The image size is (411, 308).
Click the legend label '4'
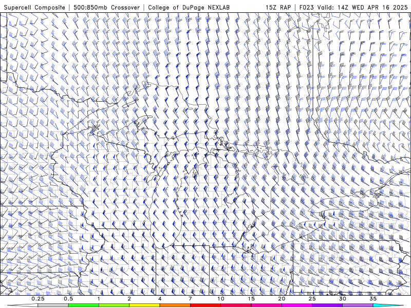[160, 299]
